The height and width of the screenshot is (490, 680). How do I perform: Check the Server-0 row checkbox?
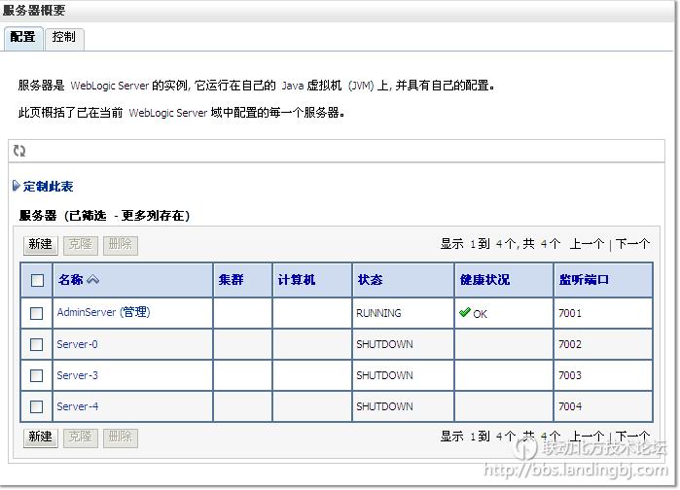36,344
